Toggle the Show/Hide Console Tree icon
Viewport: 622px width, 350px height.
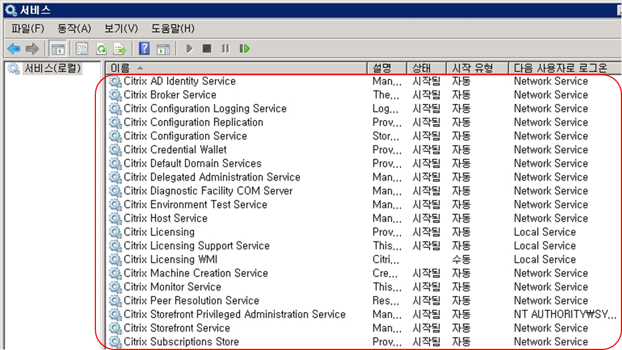(58, 49)
